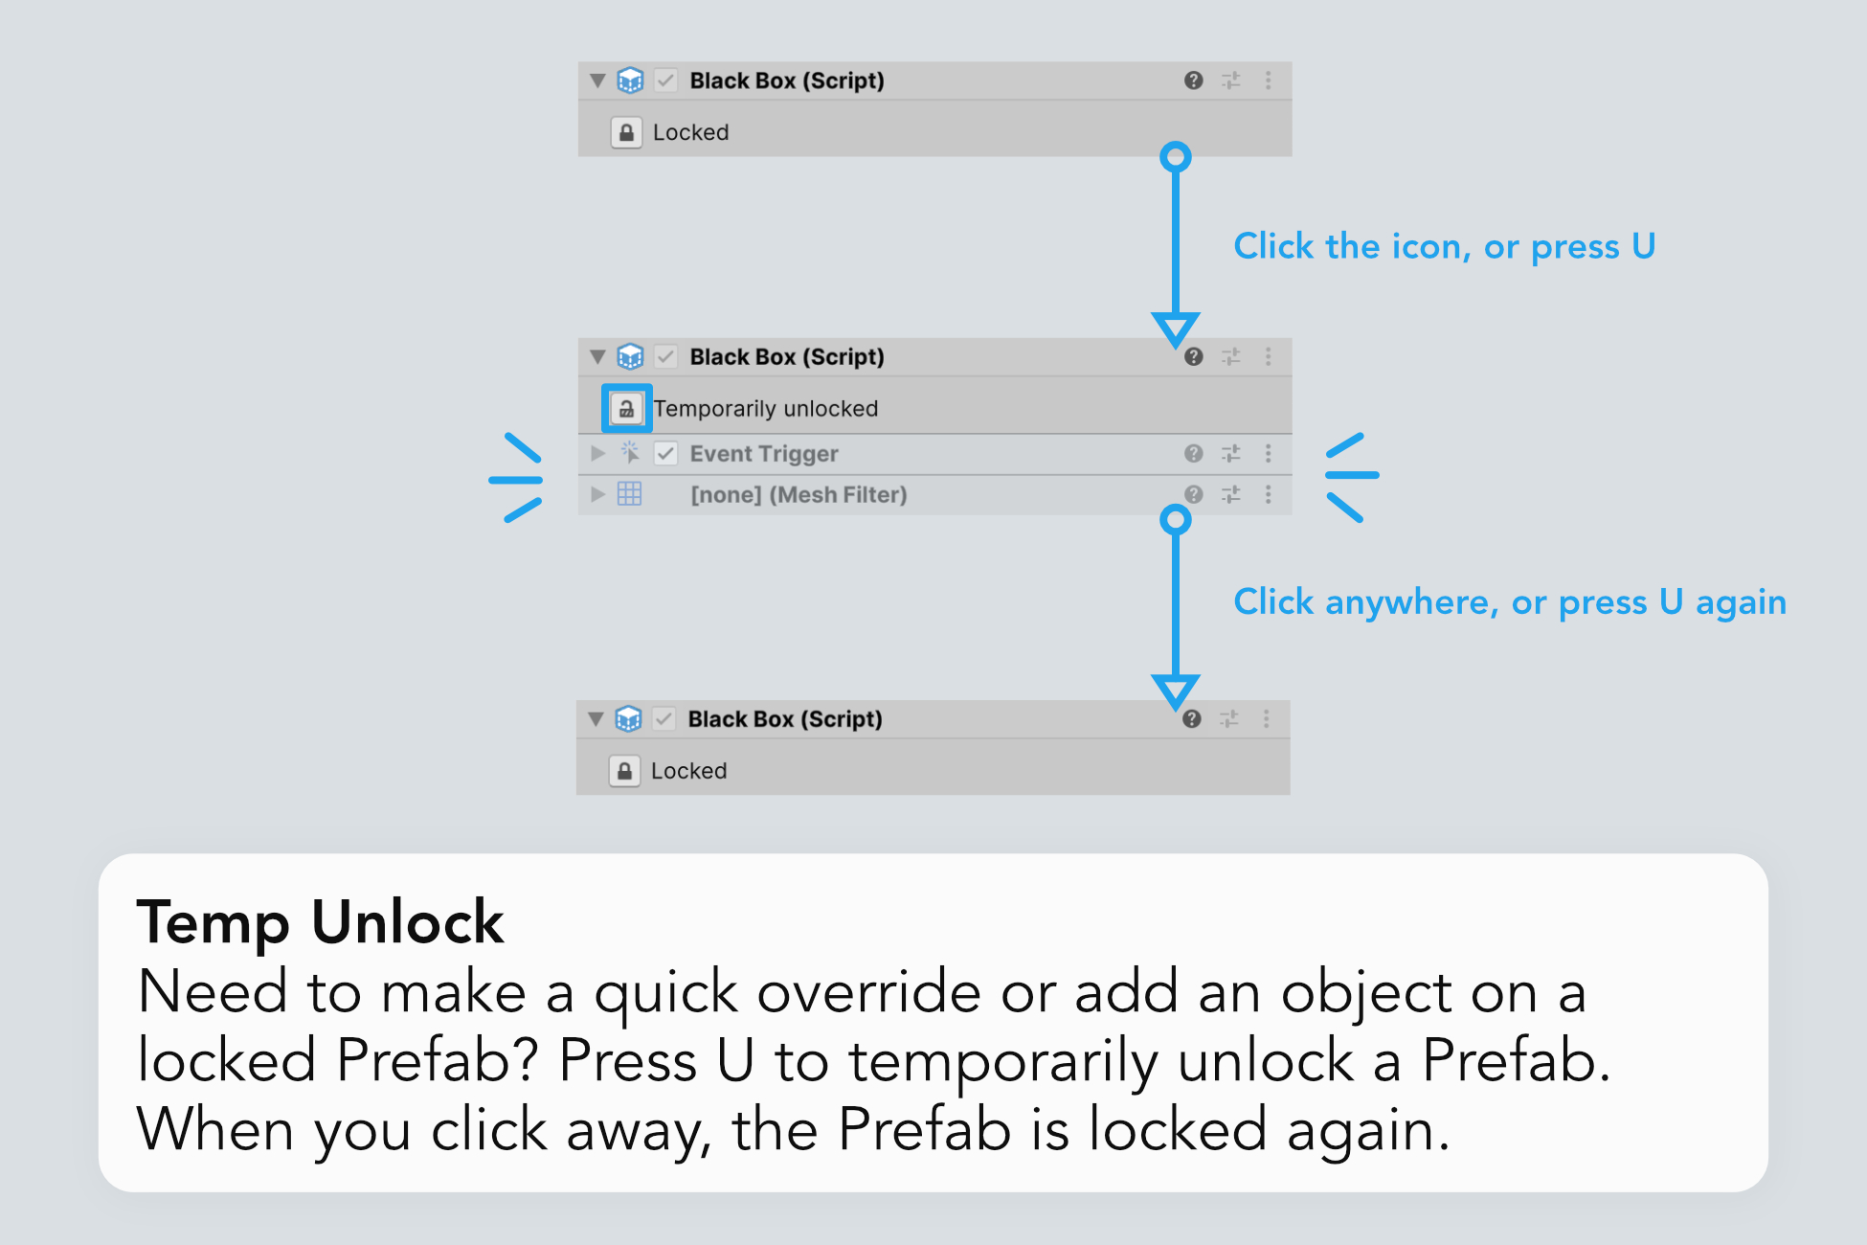
Task: Toggle the checkbox of the temporarily unlocked Black Box
Action: (665, 357)
